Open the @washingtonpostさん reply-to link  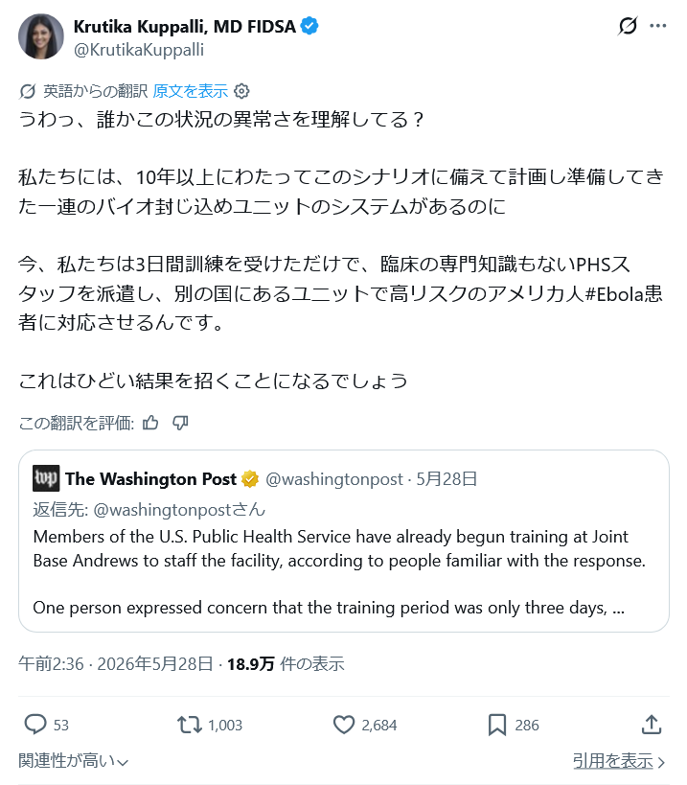(179, 510)
